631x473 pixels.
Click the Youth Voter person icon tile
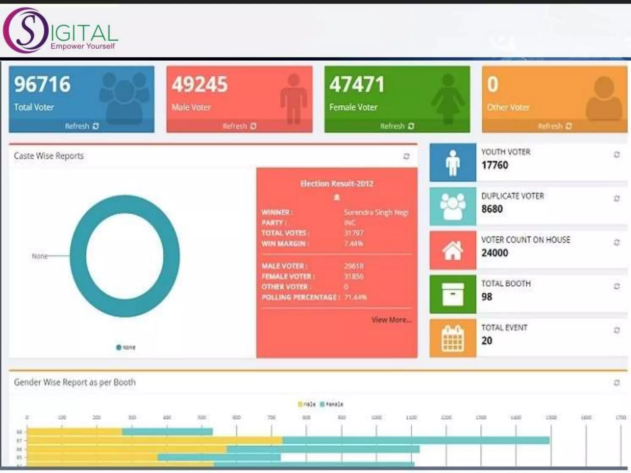(x=453, y=162)
